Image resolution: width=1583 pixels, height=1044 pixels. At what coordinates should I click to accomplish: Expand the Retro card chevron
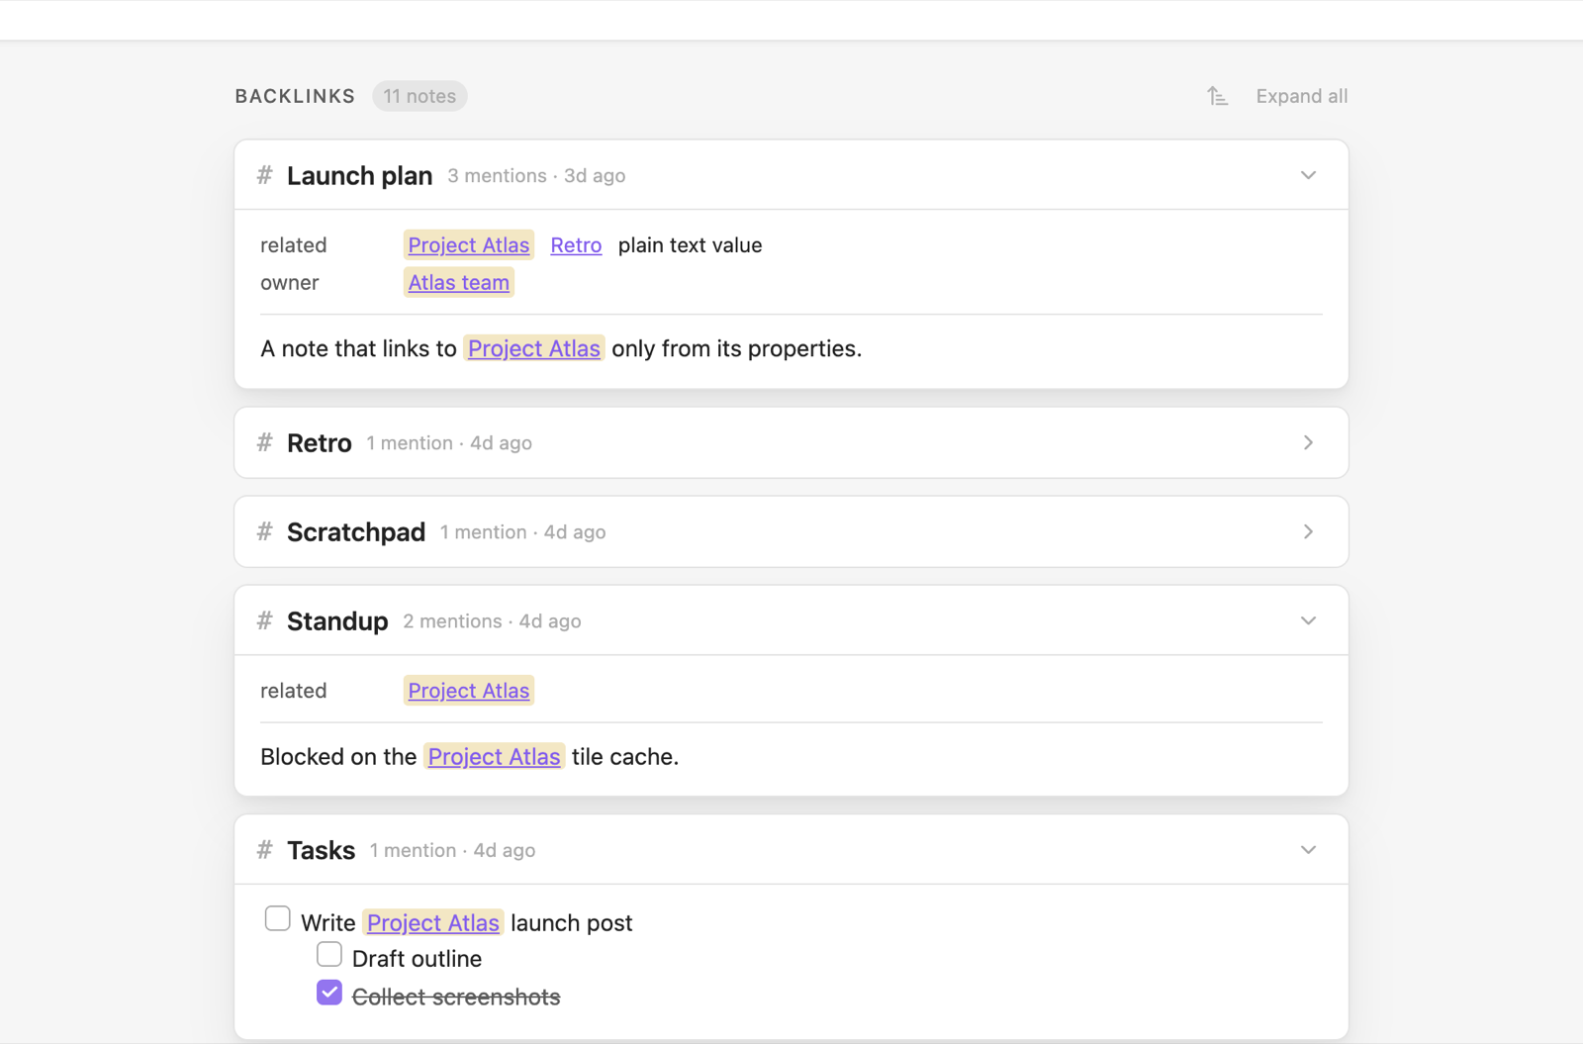[x=1308, y=442]
